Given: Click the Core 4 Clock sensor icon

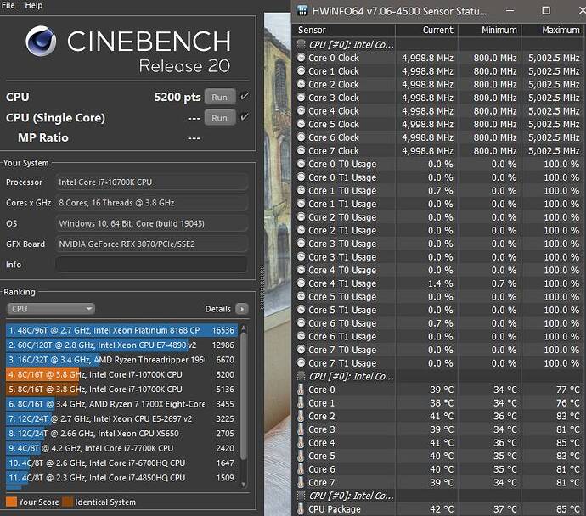Looking at the screenshot, I should click(x=301, y=110).
